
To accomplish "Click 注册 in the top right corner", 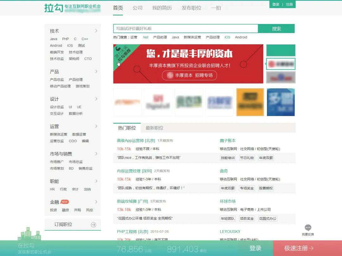I will (289, 4).
